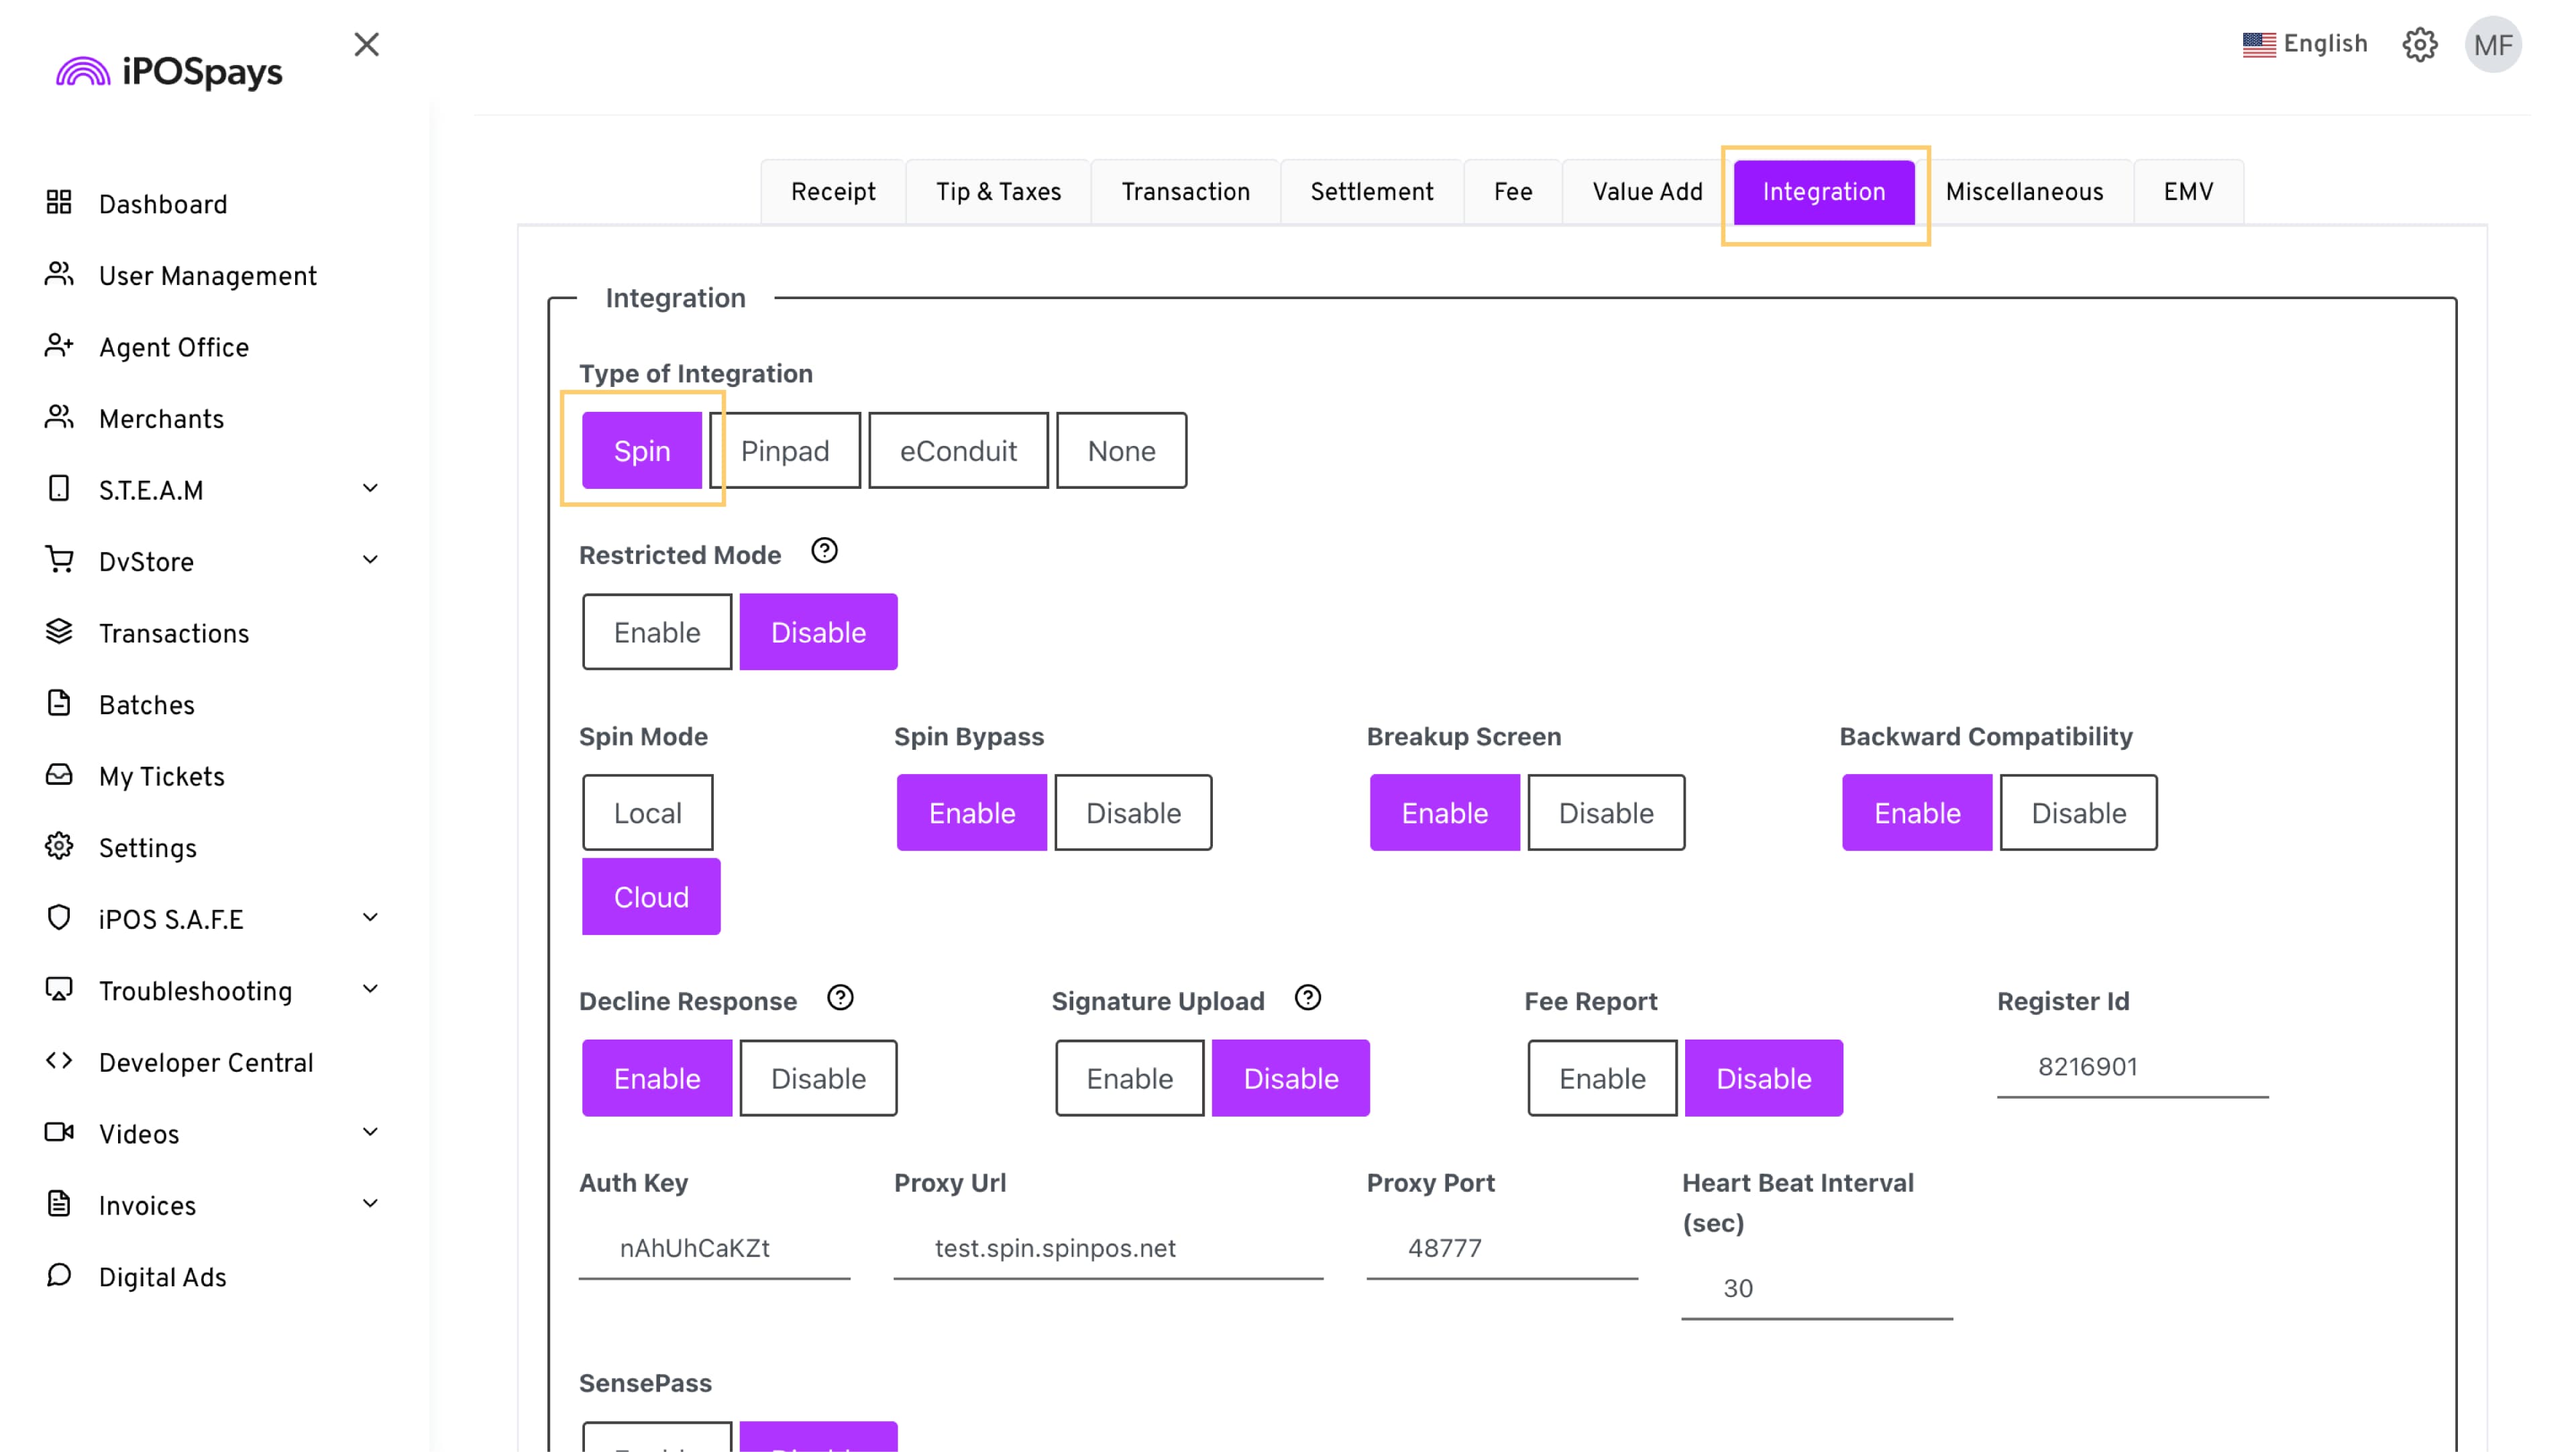Click the Batches file icon

click(x=59, y=703)
